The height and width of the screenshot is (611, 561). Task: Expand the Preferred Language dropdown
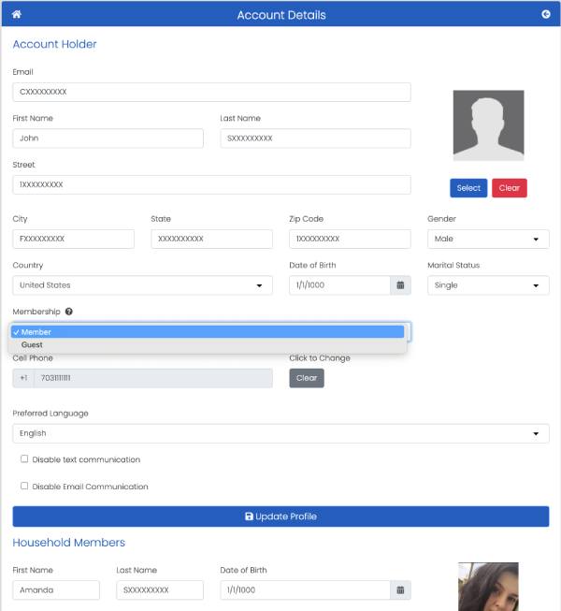point(280,433)
